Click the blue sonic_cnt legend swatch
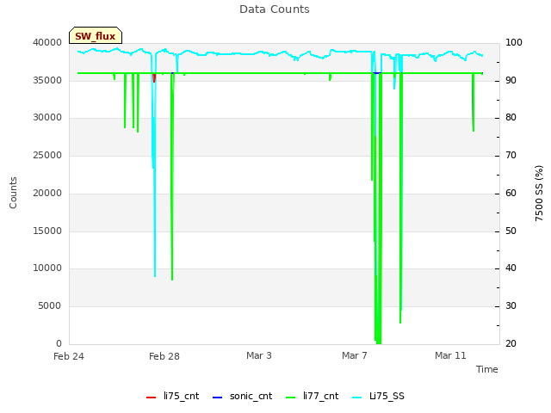Image resolution: width=551 pixels, height=413 pixels. tap(218, 398)
